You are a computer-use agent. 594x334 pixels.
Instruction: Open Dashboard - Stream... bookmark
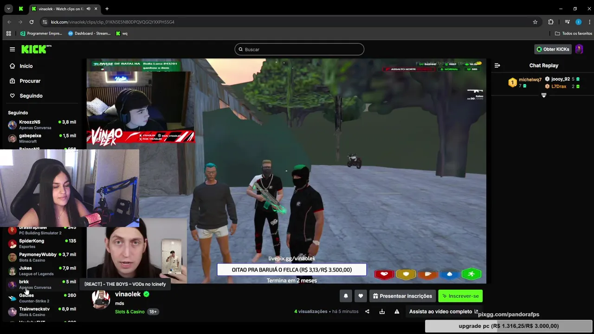coord(90,33)
